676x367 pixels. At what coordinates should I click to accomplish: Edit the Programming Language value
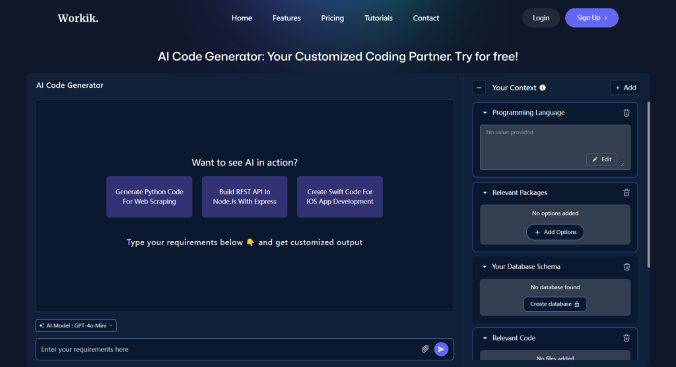602,159
